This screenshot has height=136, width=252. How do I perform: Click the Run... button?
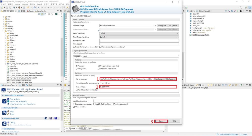[161, 121]
